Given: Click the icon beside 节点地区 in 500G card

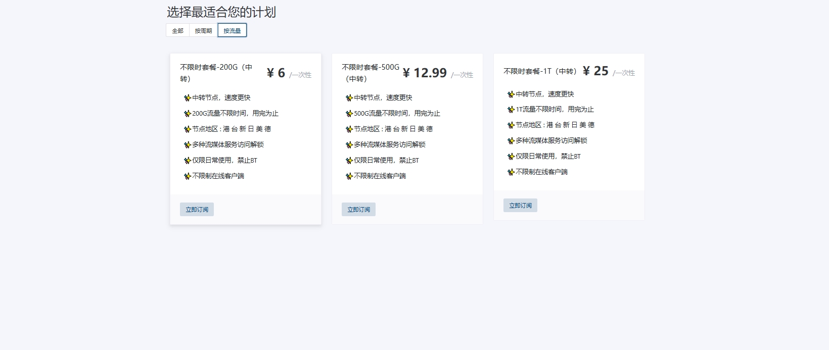Looking at the screenshot, I should click(x=349, y=129).
